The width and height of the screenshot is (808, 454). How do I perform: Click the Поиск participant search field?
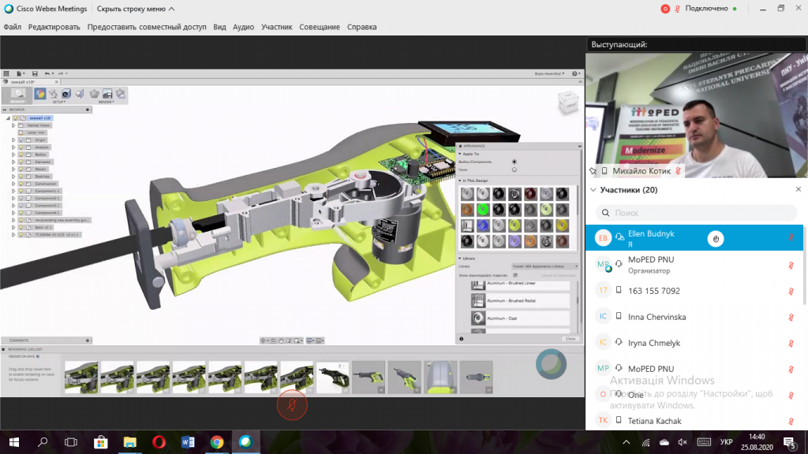click(696, 213)
